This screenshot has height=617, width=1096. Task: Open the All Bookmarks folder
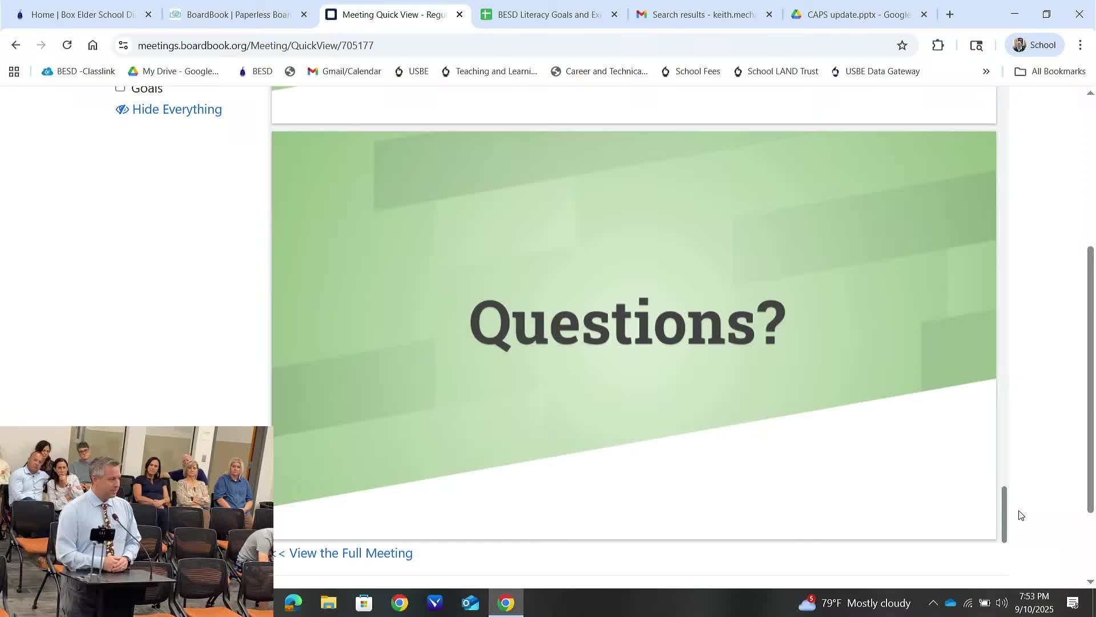click(1050, 71)
